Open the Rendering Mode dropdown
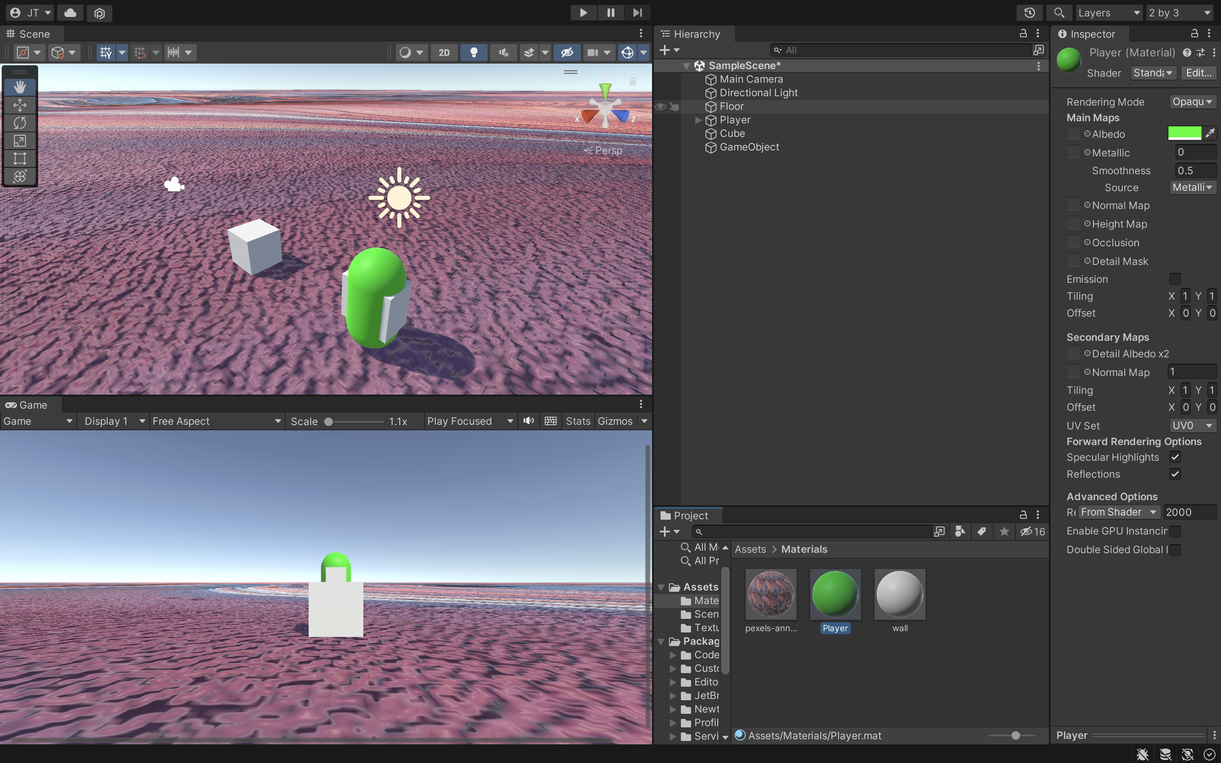 pyautogui.click(x=1192, y=102)
